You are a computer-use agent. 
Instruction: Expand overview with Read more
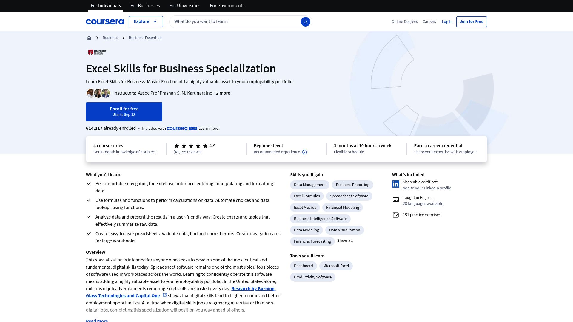(97, 320)
